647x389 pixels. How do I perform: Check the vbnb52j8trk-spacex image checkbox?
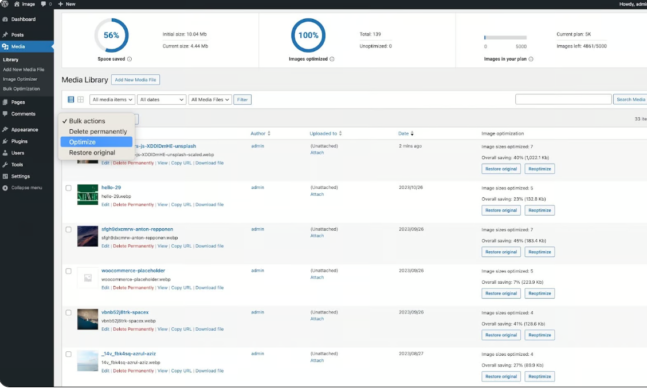pyautogui.click(x=68, y=313)
